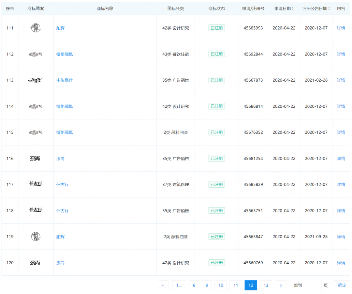
Task: Sort by 申请日期 column arrows
Action: coord(293,9)
